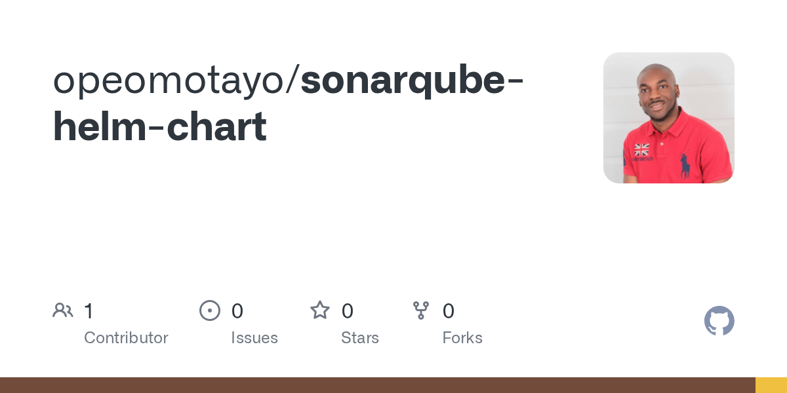Click the brown language bar segment

(378, 385)
